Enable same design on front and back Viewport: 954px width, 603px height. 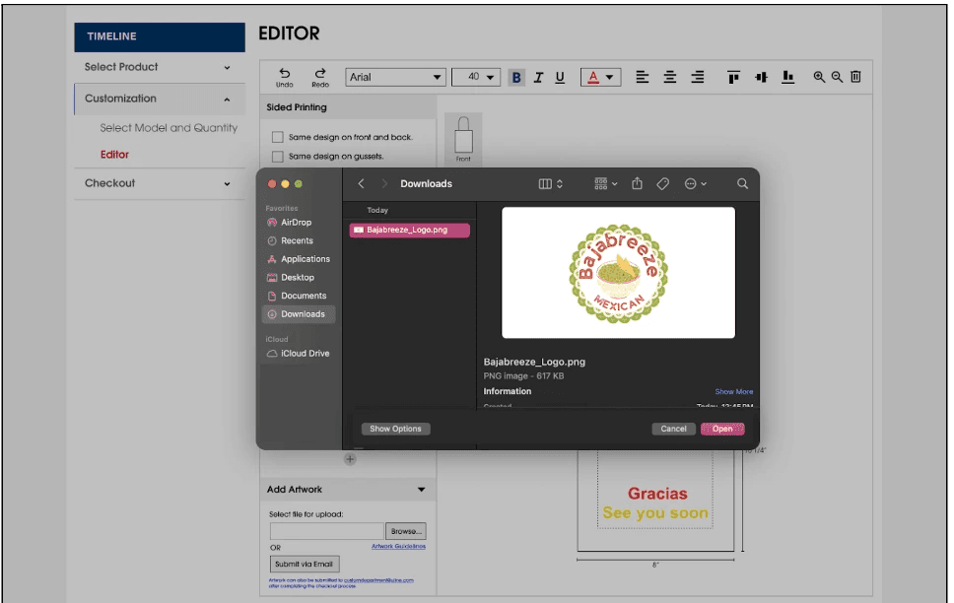point(278,137)
